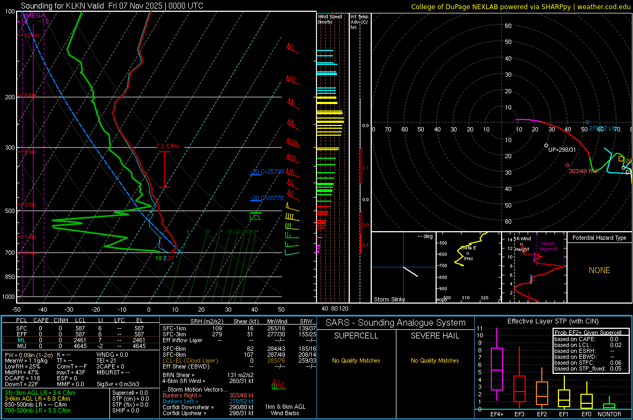Select the 'SFC-3km' kinematics row

(239, 334)
